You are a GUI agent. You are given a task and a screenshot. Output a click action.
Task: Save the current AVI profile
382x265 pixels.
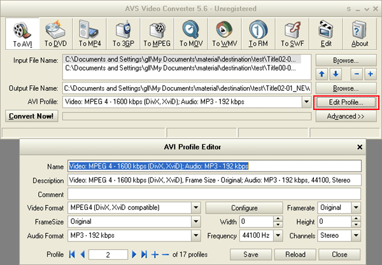[x=251, y=255]
